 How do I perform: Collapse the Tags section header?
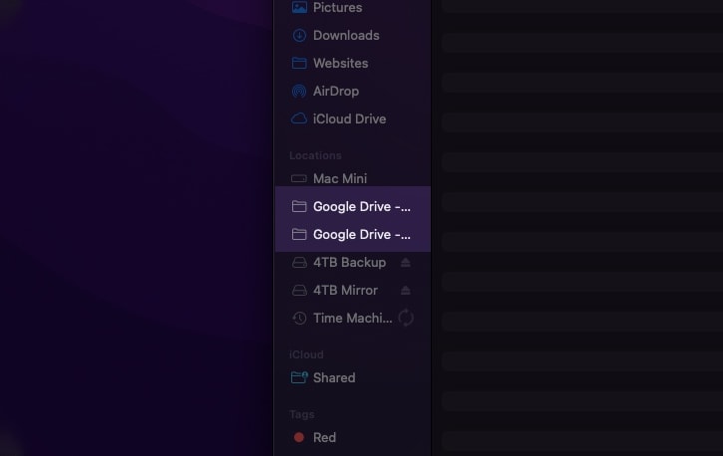pyautogui.click(x=301, y=414)
